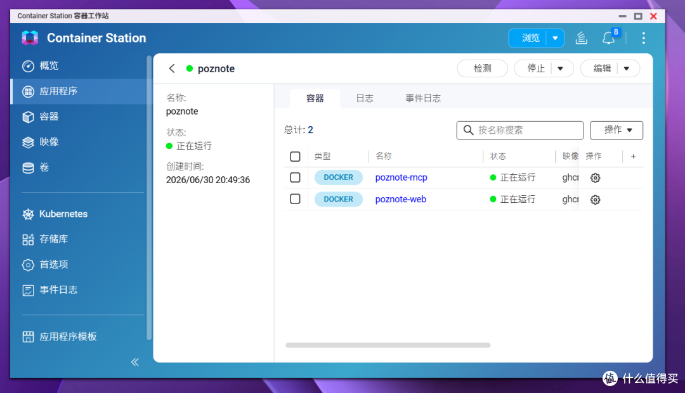Open the notifications bell
Viewport: 685px width, 393px height.
pyautogui.click(x=608, y=38)
